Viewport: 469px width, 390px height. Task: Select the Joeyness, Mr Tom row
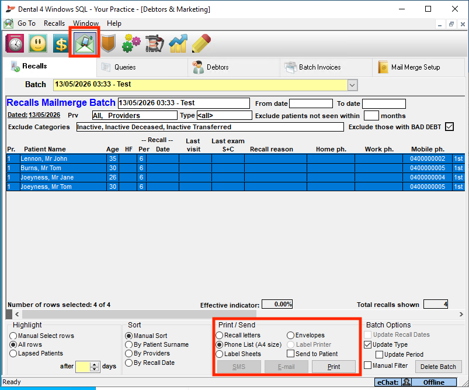[x=235, y=187]
